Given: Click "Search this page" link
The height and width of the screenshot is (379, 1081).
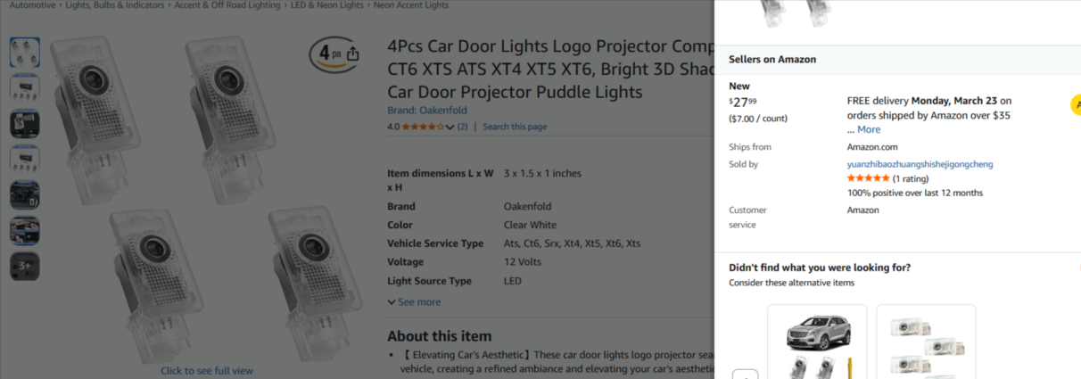Looking at the screenshot, I should (515, 127).
